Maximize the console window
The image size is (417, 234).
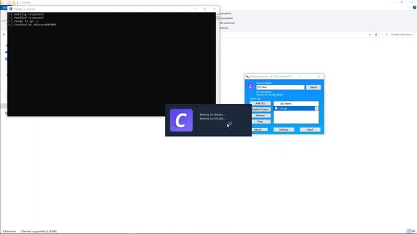205,9
